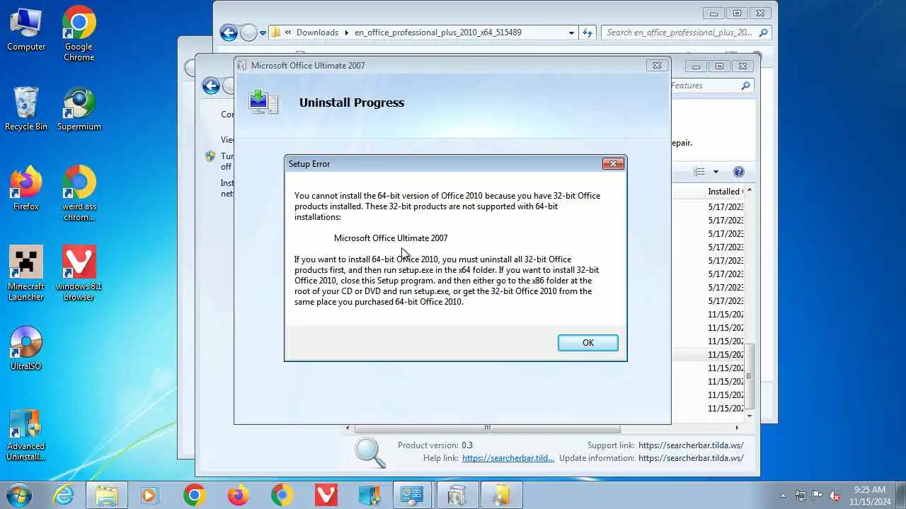Sort by the Installed On column header
This screenshot has width=906, height=509.
click(724, 192)
